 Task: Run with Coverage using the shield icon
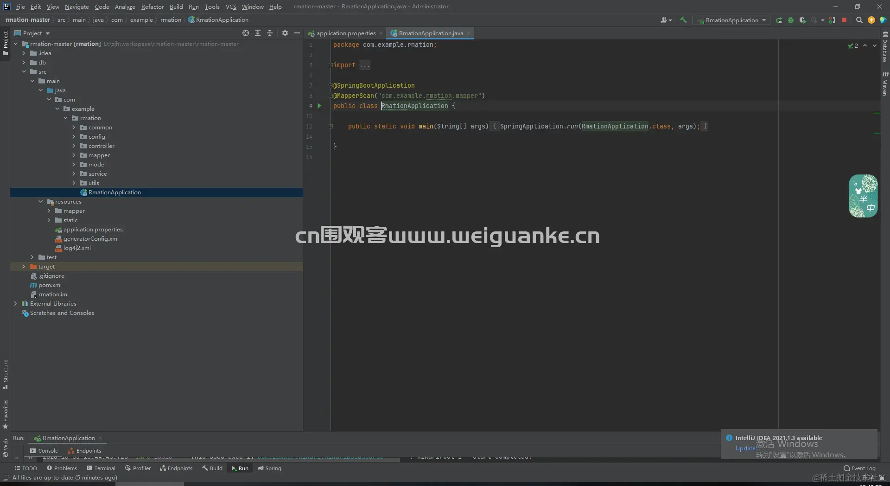pyautogui.click(x=802, y=20)
